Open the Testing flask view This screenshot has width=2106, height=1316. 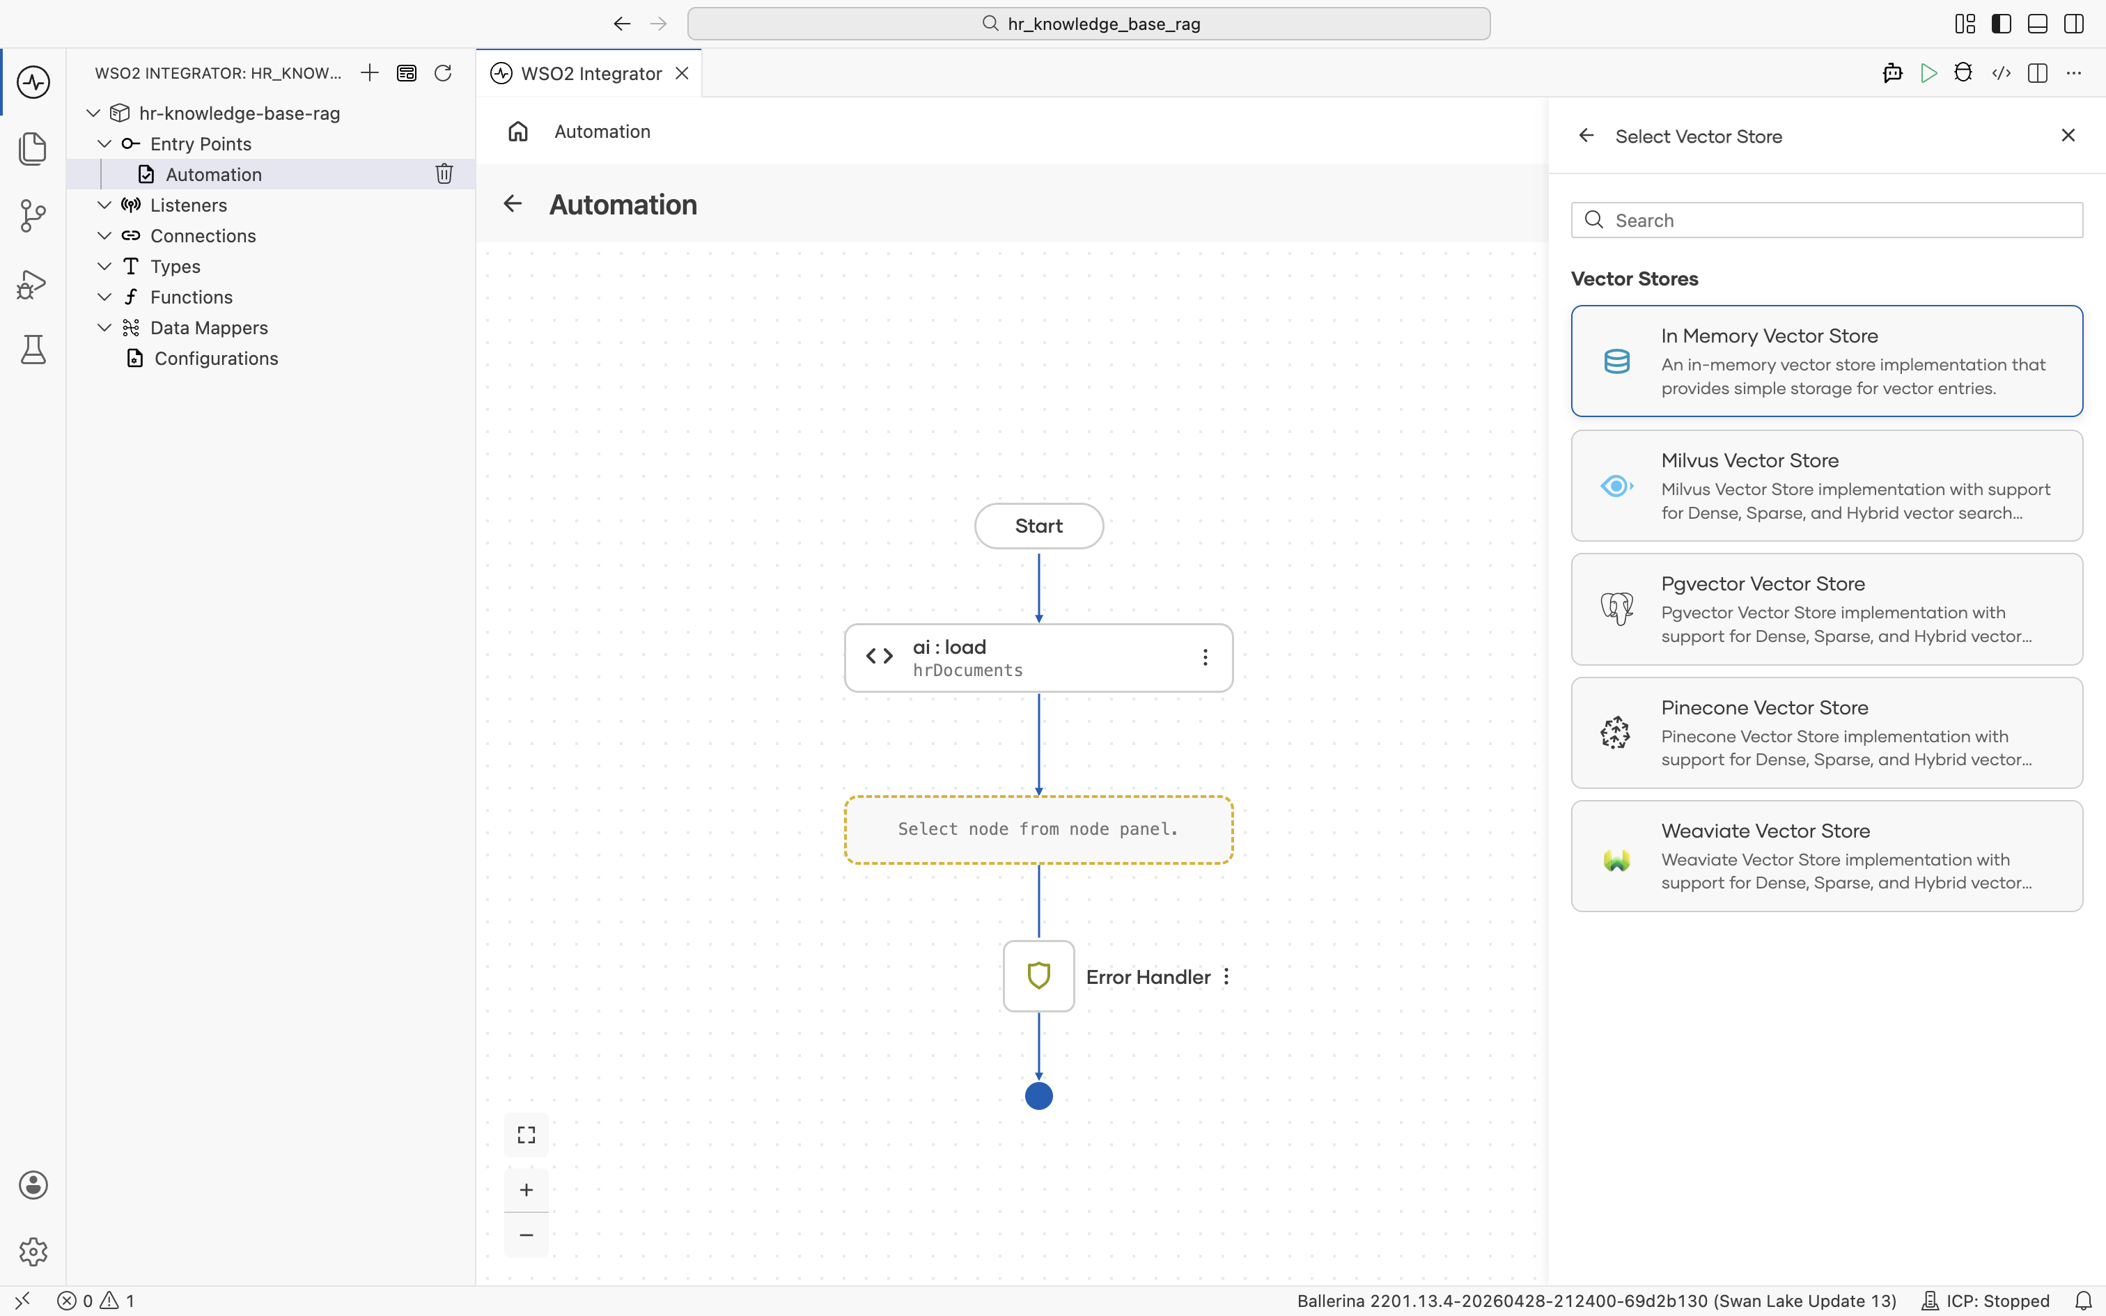[33, 349]
